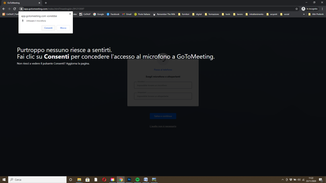Open the battery status in tray
Image resolution: width=326 pixels, height=183 pixels.
tap(295, 180)
